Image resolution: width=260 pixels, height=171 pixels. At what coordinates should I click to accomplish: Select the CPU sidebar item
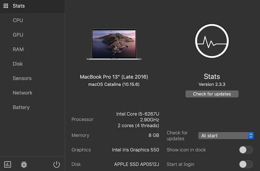(18, 20)
